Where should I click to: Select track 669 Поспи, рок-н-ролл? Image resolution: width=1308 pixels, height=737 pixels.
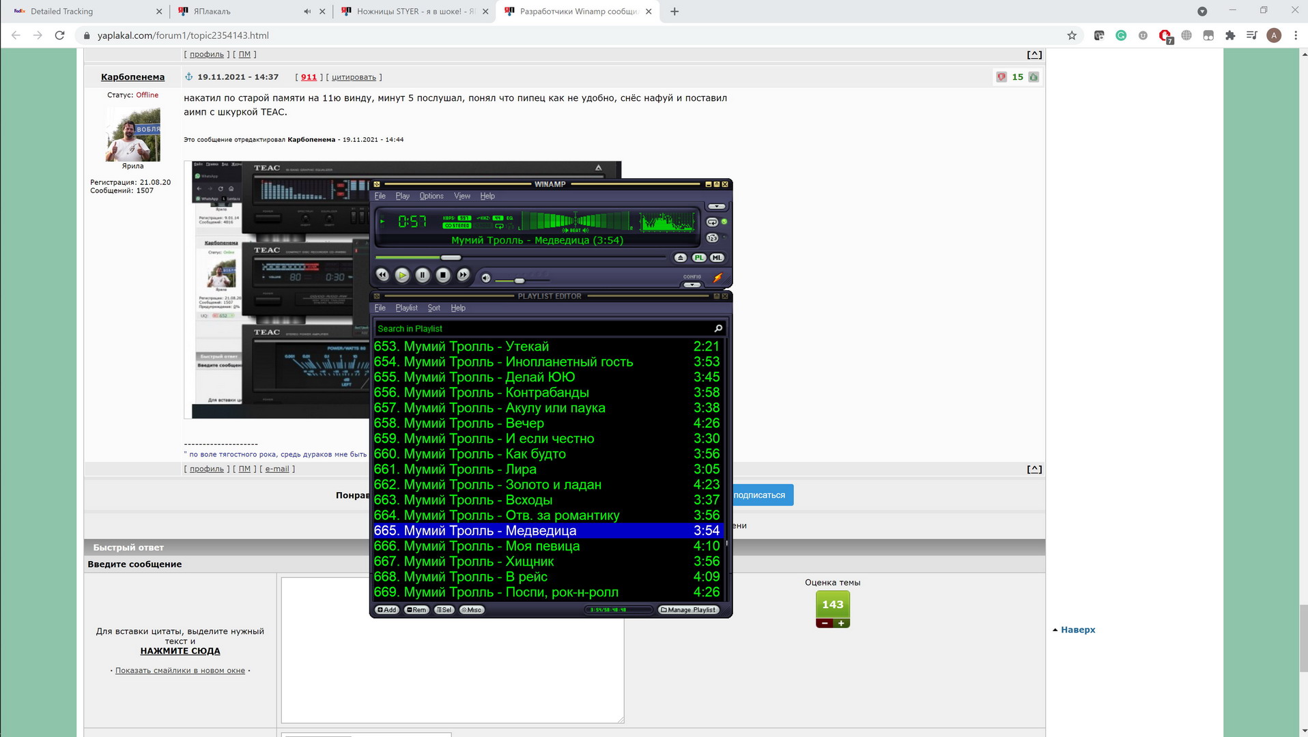(x=547, y=592)
